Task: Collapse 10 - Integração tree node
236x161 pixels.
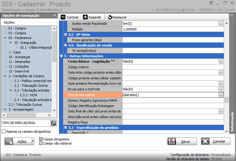Action: tap(10, 43)
